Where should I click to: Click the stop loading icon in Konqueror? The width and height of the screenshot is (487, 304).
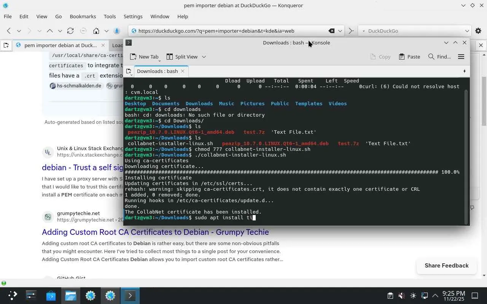(83, 31)
